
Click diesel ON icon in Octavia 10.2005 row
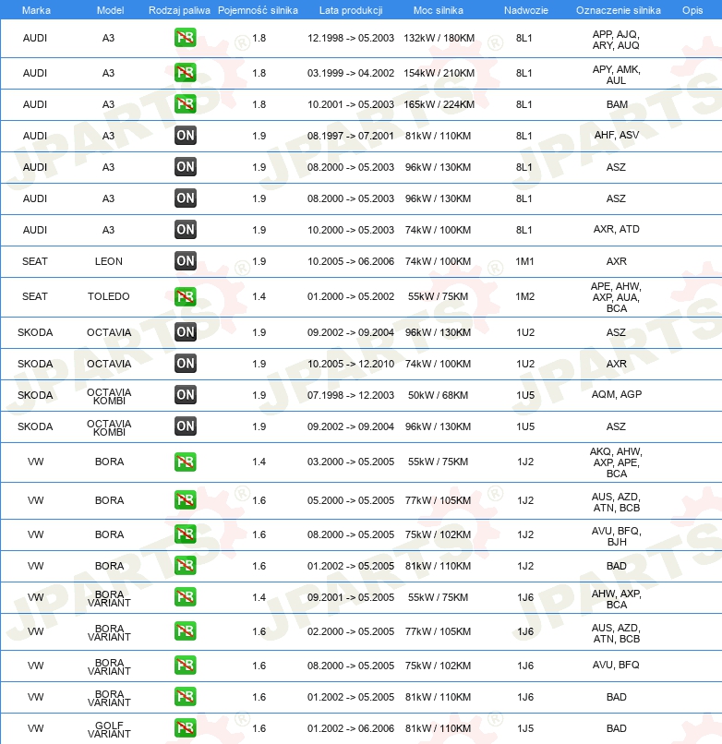pos(186,364)
